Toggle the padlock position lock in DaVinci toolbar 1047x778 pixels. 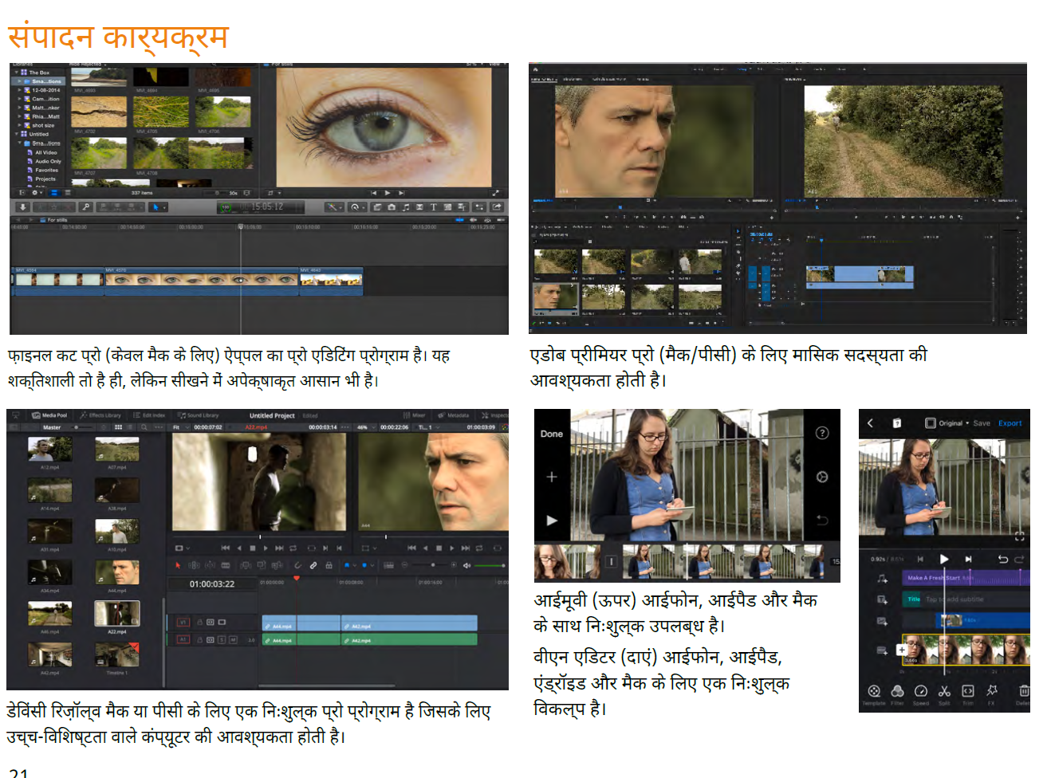click(x=329, y=565)
